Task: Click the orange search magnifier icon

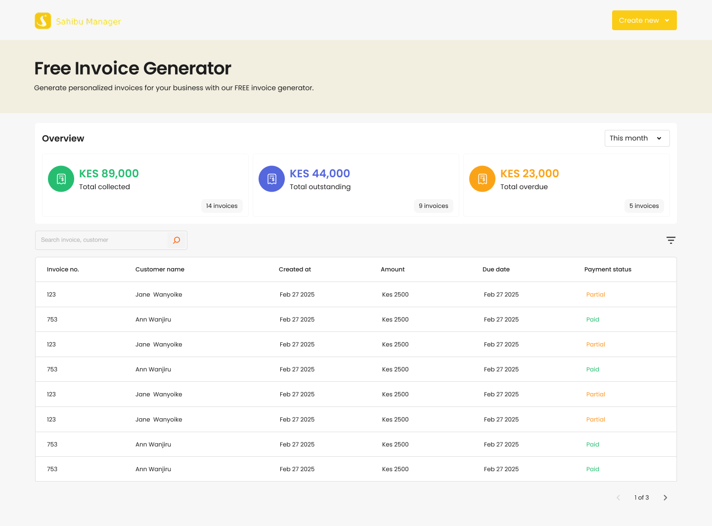Action: (x=177, y=240)
